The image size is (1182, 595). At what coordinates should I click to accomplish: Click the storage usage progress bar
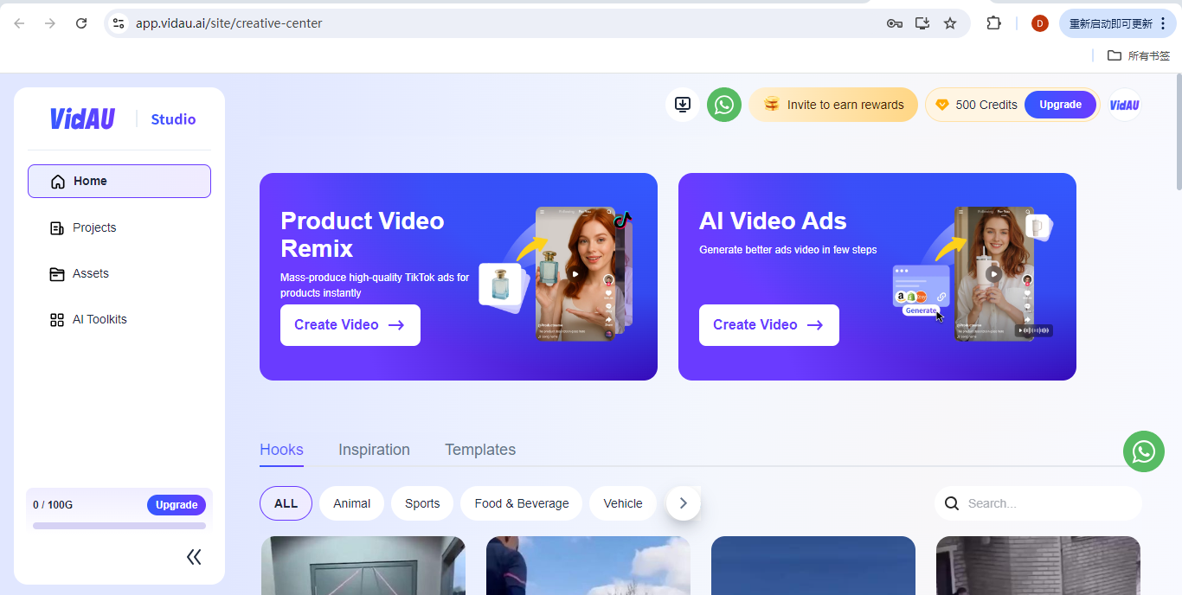[x=119, y=526]
